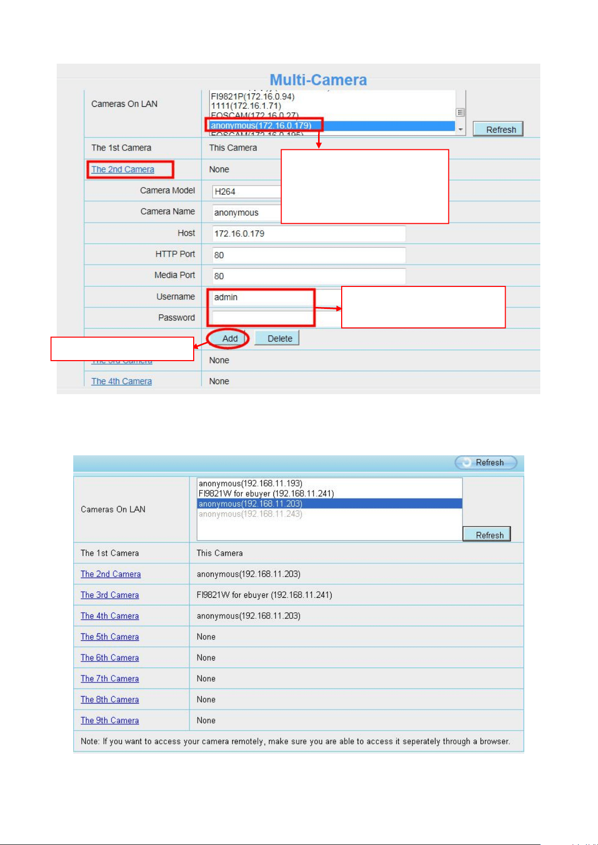Click the empty Password field
Screen dimensions: 598x845
262,318
